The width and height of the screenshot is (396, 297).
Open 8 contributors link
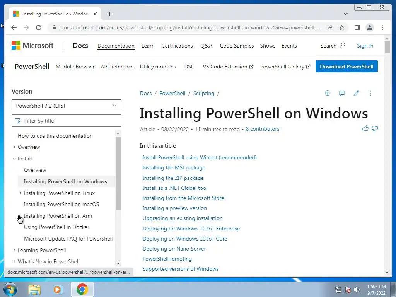(x=263, y=129)
